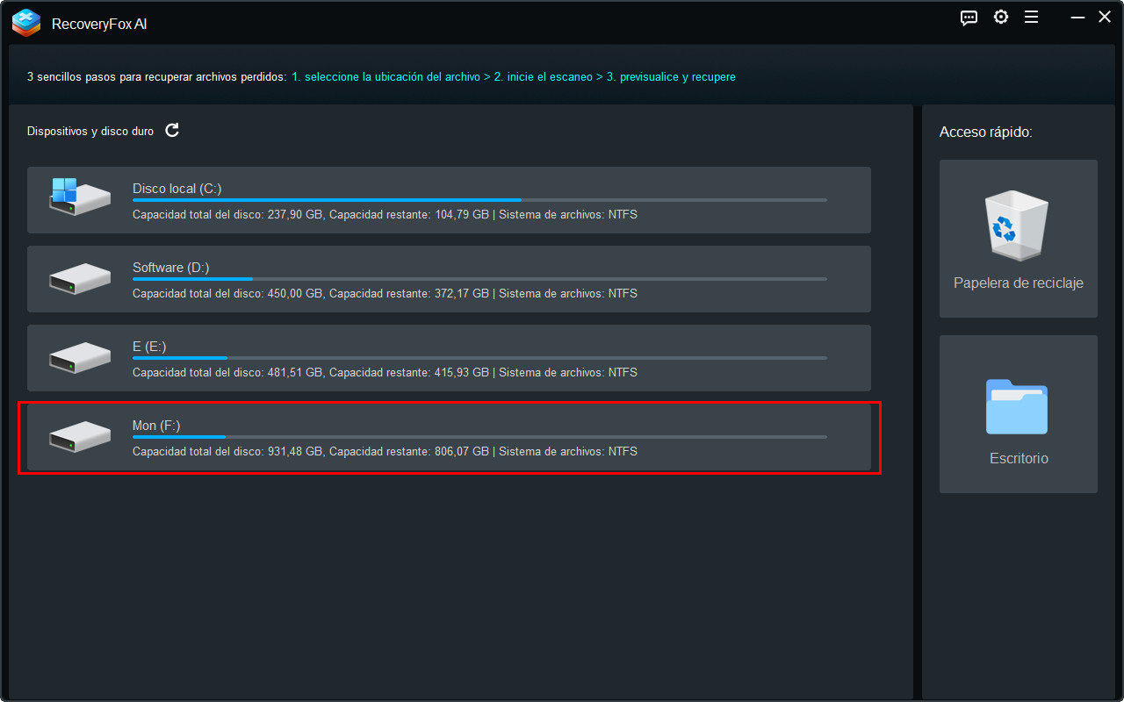Click the 'Papelera de reciclaje' label

1018,283
